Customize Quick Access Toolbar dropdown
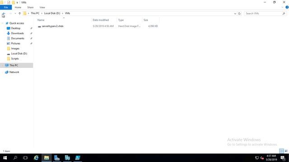This screenshot has height=162, width=289. tap(17, 3)
